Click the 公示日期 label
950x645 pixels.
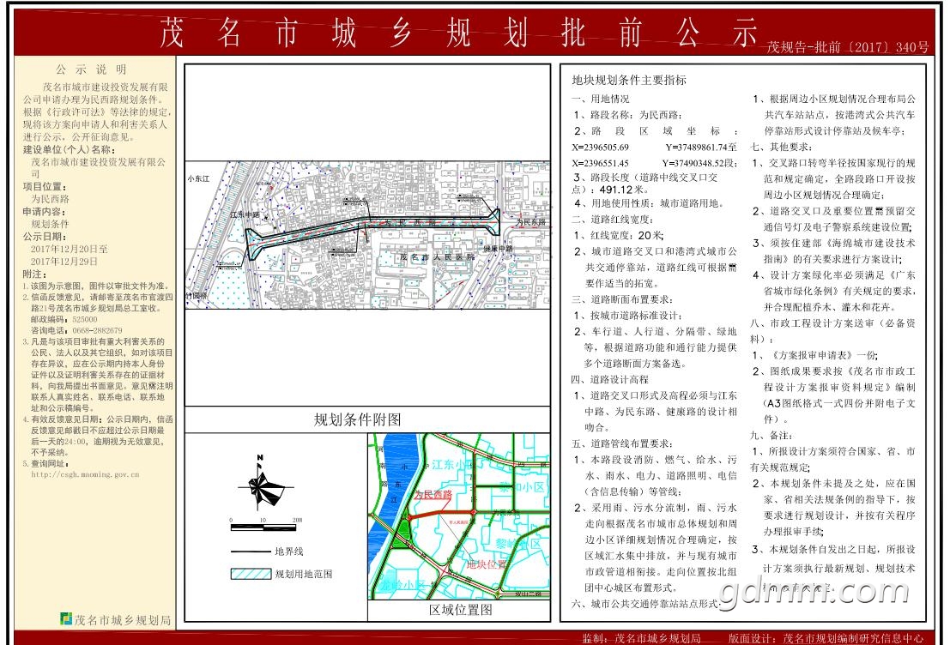(x=45, y=236)
